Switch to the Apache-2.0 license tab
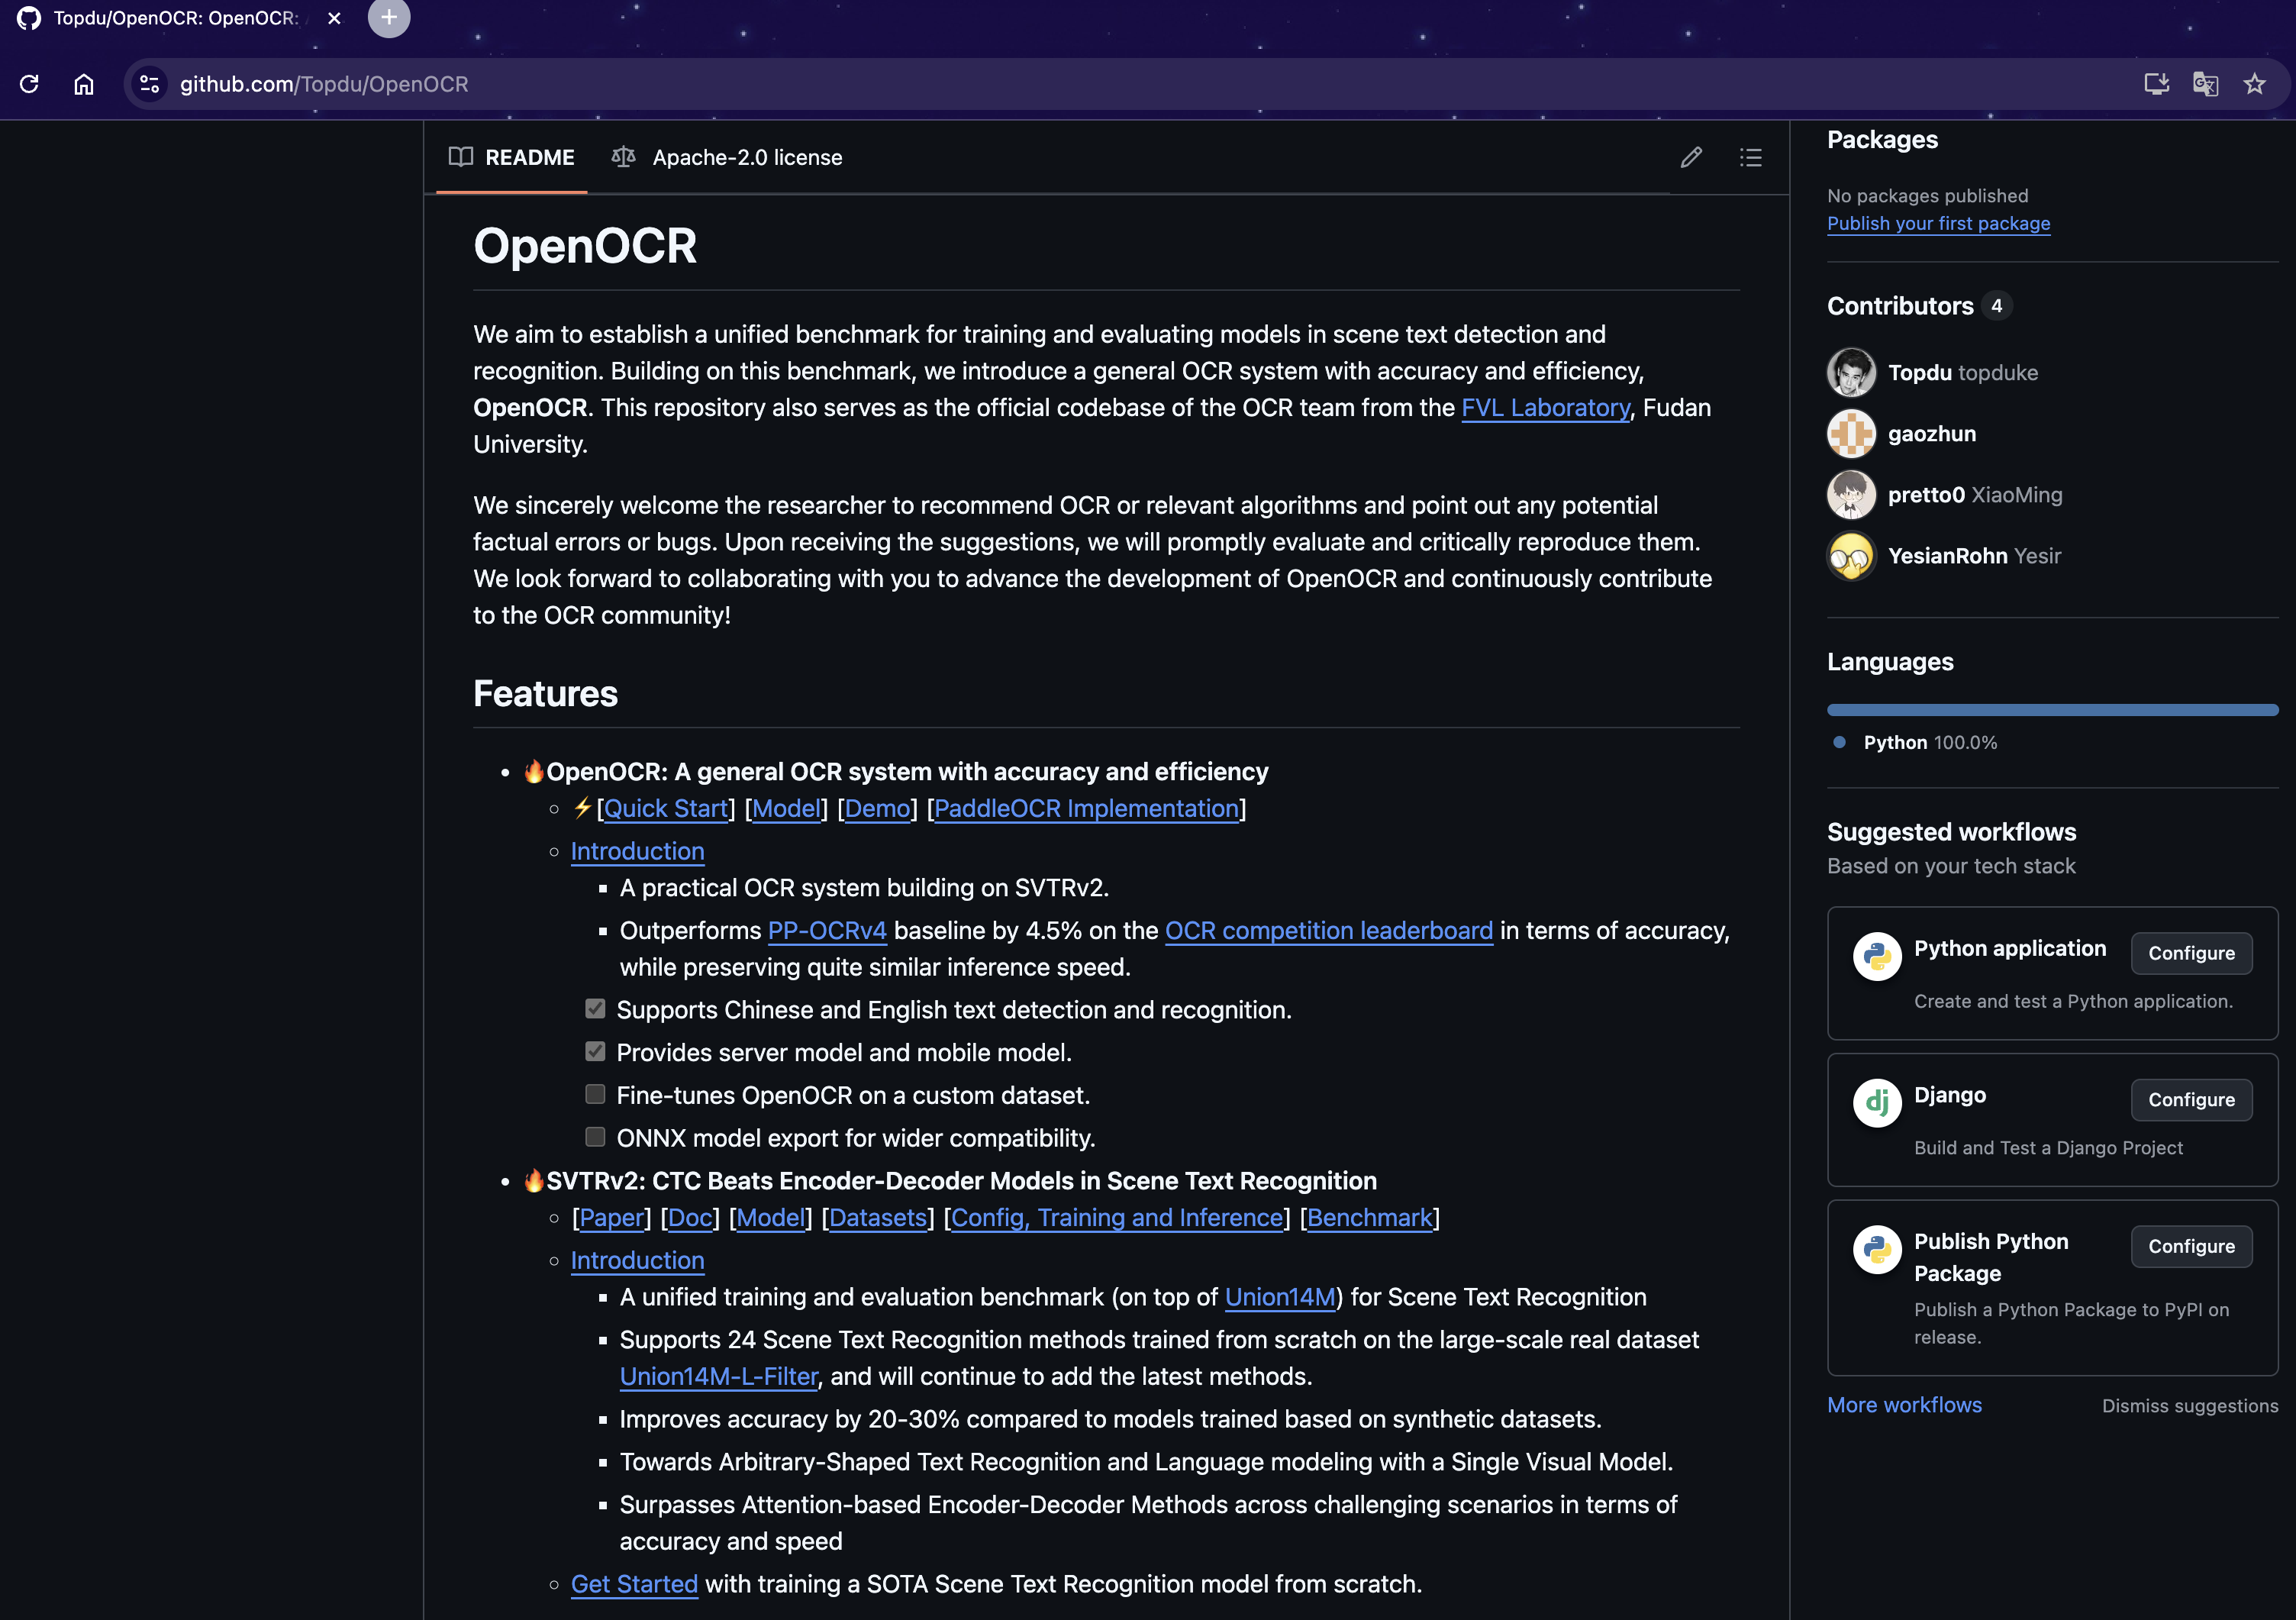This screenshot has width=2296, height=1620. 727,157
